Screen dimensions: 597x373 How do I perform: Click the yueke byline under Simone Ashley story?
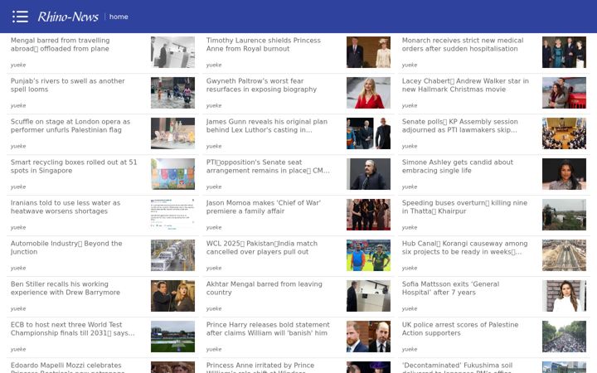[x=410, y=186]
